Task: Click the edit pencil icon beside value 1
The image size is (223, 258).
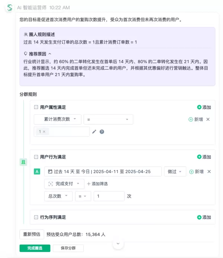Action: coord(94,132)
